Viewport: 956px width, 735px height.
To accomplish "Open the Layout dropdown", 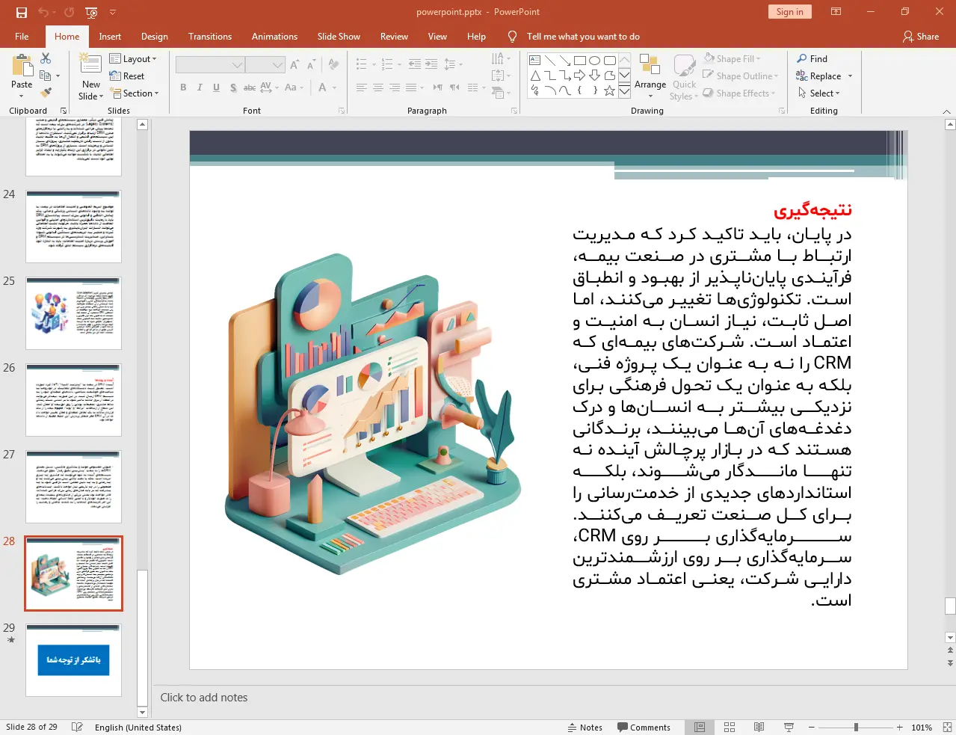I will tap(133, 59).
